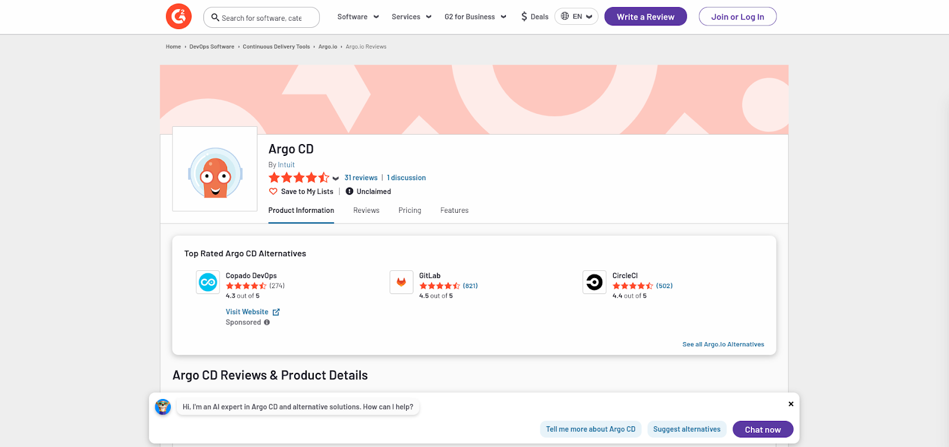This screenshot has width=949, height=447.
Task: Click Suggest alternatives chip
Action: coord(687,429)
